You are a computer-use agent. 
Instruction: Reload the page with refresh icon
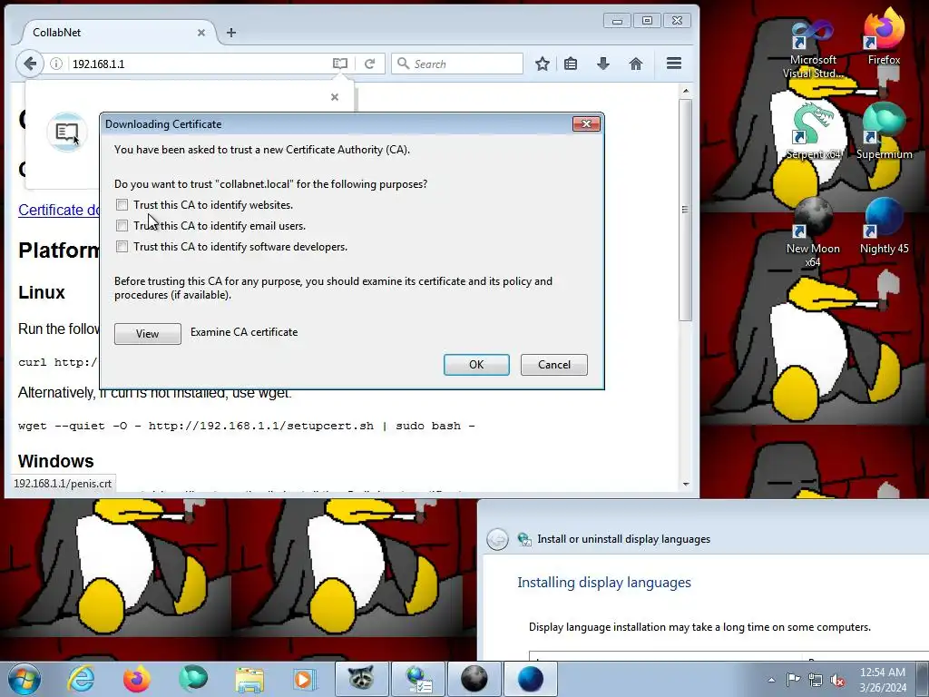click(370, 64)
